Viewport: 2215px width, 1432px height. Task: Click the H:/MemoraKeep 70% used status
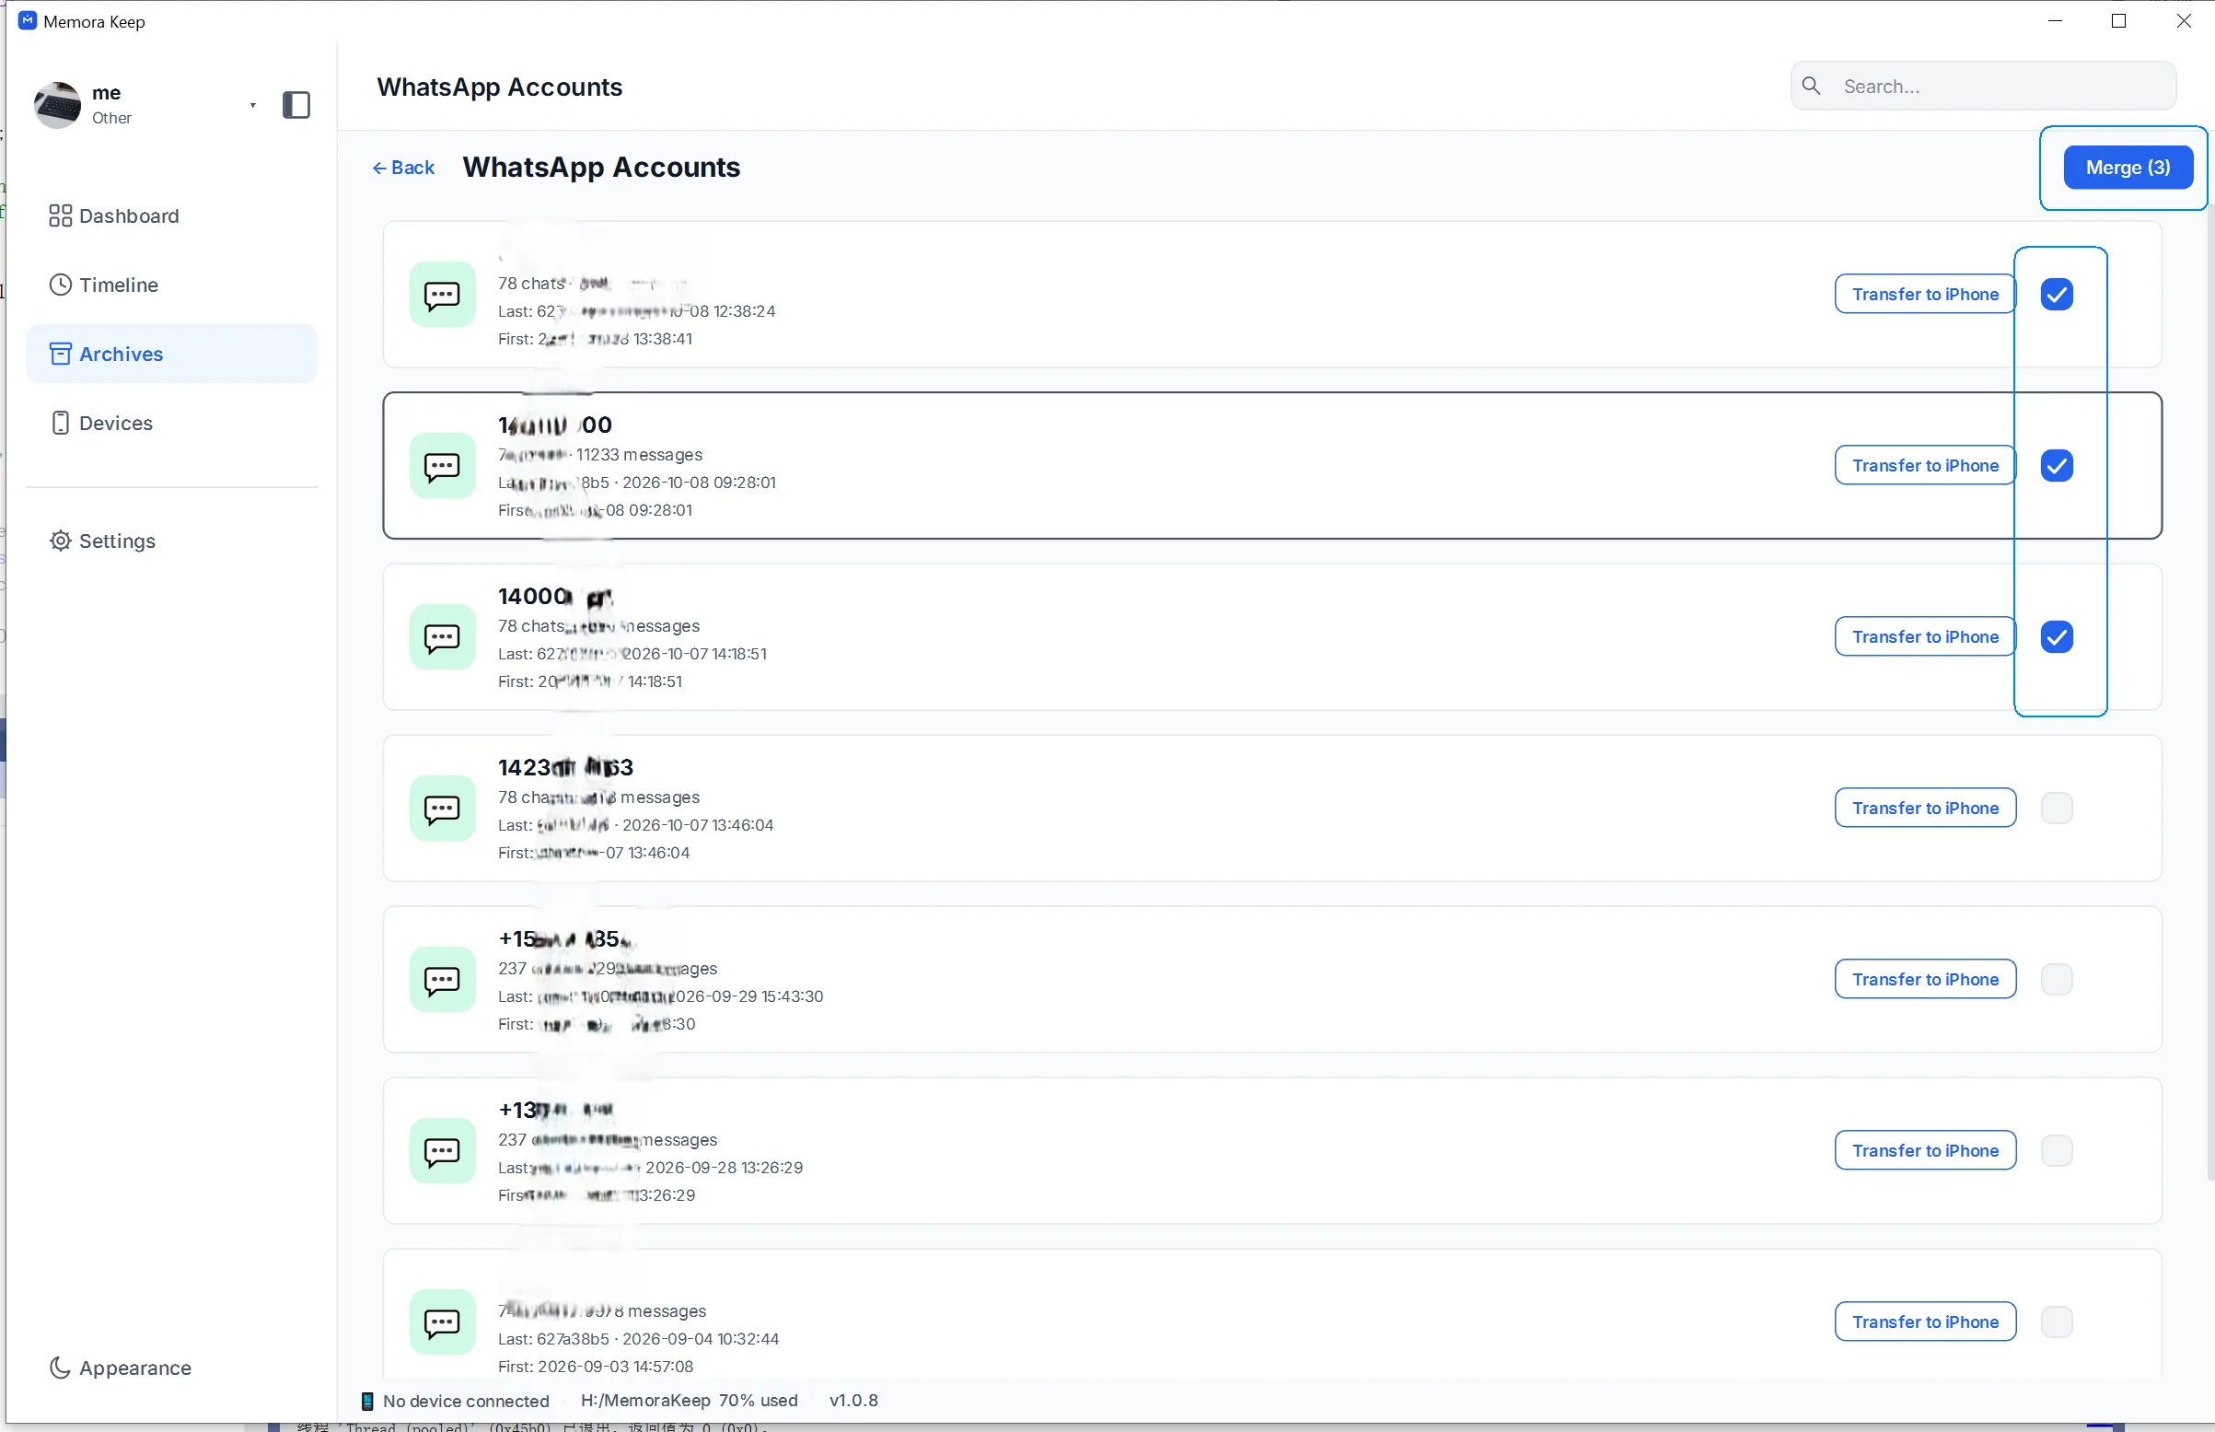pos(689,1401)
